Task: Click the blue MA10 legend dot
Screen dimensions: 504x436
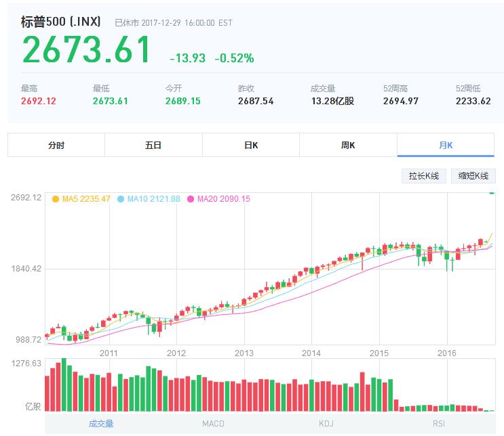Action: pyautogui.click(x=121, y=199)
